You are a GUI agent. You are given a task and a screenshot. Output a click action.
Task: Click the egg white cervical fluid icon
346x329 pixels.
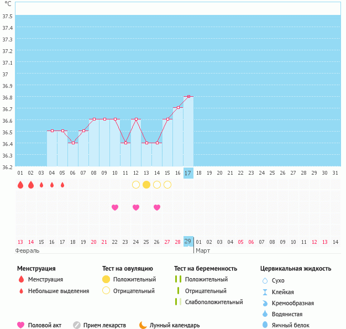click(x=265, y=325)
